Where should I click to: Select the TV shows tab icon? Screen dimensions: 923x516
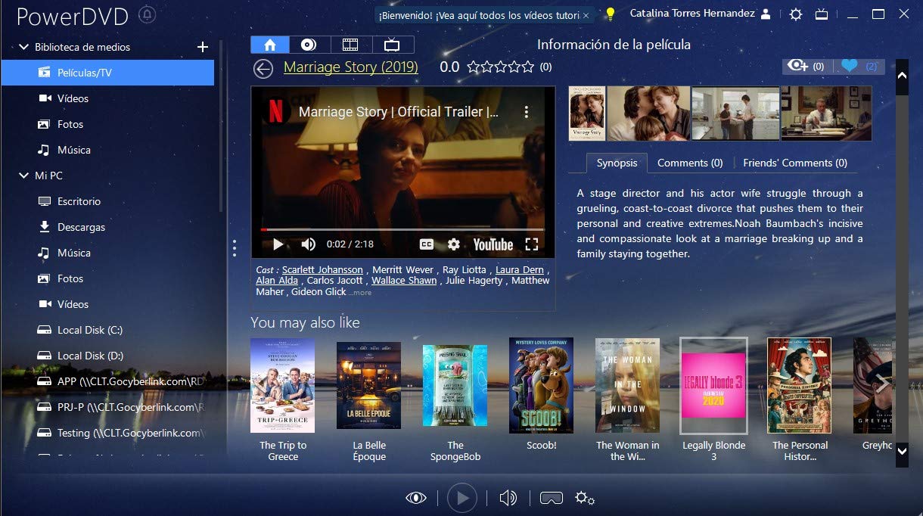(x=393, y=44)
